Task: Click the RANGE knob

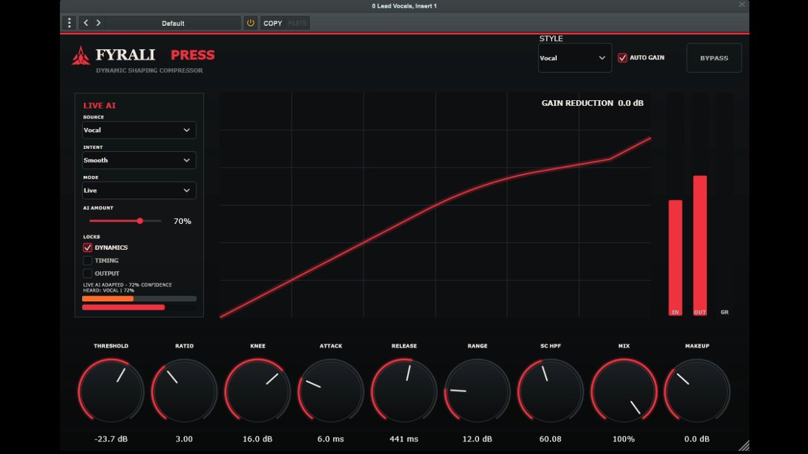Action: pos(477,391)
